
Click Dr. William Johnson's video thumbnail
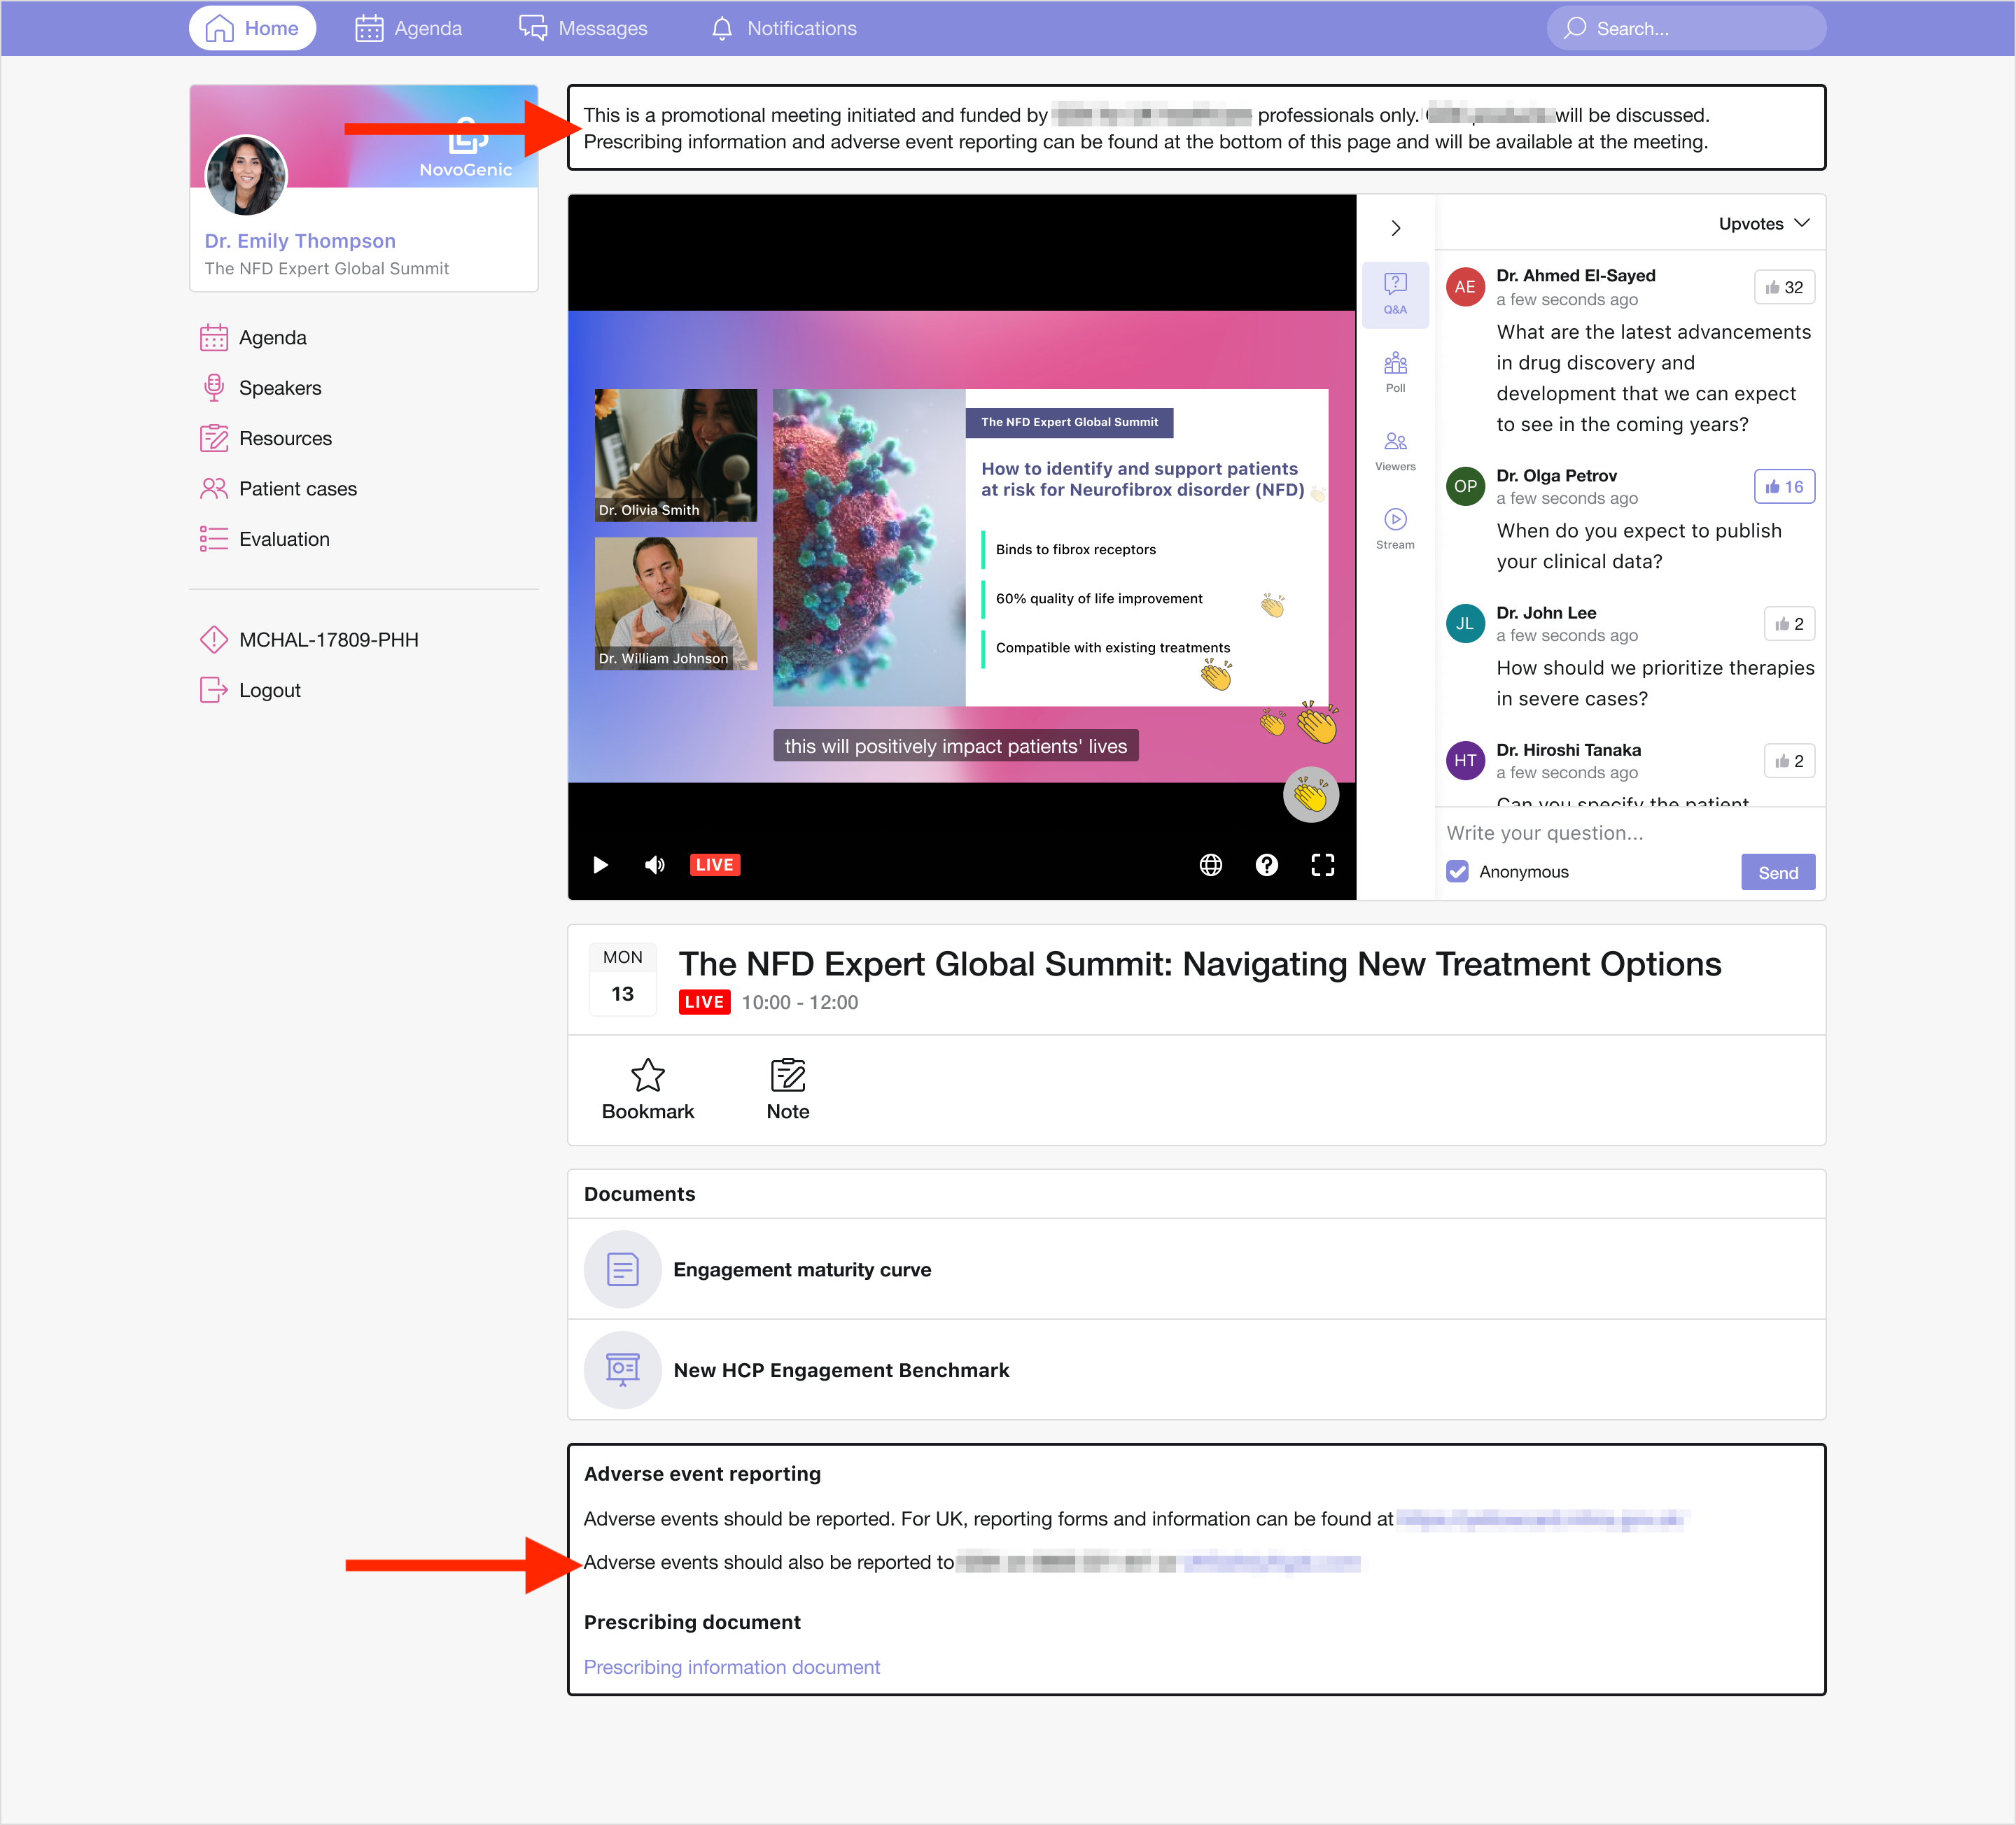675,604
